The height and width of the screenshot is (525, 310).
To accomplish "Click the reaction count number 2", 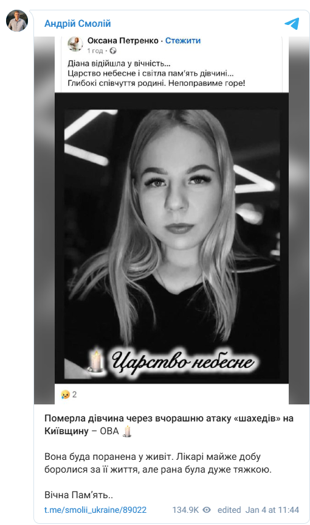I will [x=75, y=395].
